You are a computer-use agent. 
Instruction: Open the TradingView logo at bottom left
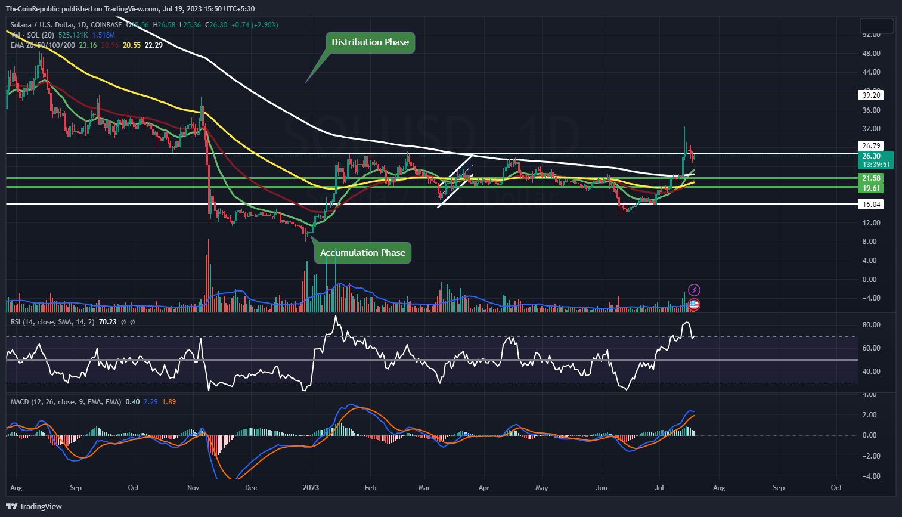pos(34,506)
